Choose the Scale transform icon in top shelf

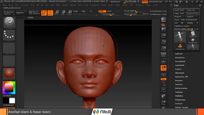tap(63, 13)
